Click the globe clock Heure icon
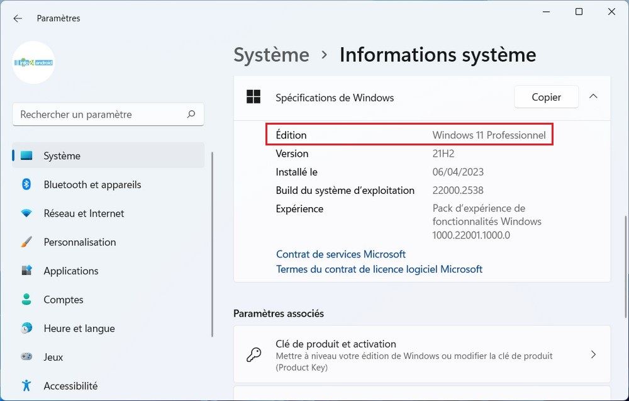The width and height of the screenshot is (629, 401). (26, 329)
